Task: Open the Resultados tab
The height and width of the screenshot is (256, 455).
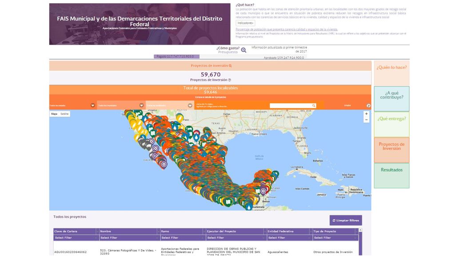Action: 392,176
